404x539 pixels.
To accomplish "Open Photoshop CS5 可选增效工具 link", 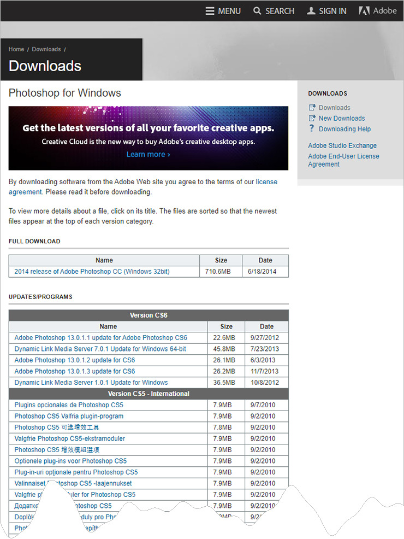I will [57, 427].
